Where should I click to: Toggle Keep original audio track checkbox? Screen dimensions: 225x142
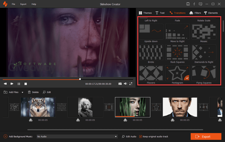click(x=141, y=136)
